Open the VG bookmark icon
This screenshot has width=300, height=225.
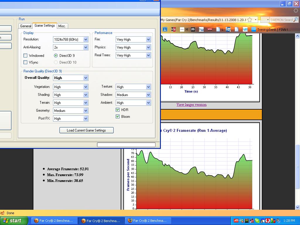point(210,29)
